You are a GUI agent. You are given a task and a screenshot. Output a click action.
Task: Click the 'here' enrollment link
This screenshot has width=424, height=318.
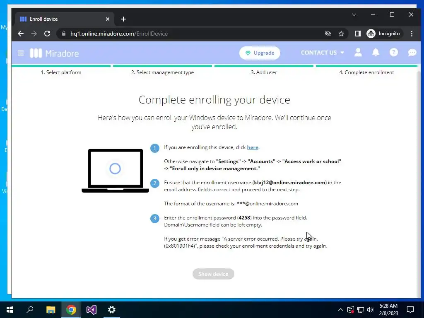(253, 147)
